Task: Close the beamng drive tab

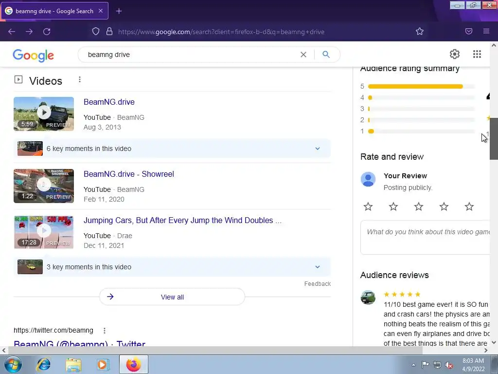Action: point(101,11)
